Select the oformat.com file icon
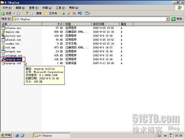Screen dimensions: 185x139 [x=3, y=40]
